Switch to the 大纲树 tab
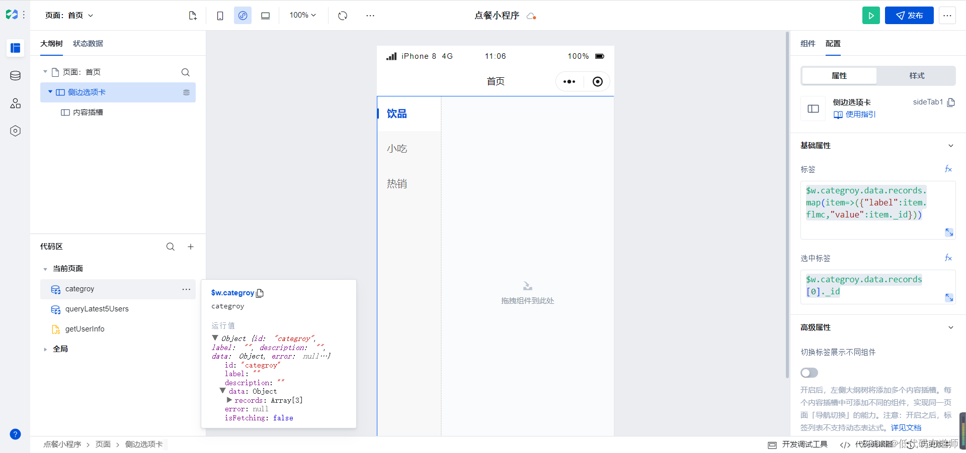 coord(51,44)
